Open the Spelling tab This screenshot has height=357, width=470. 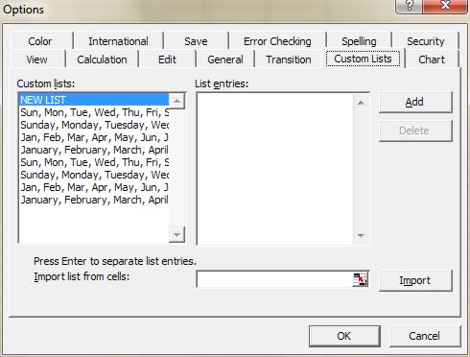359,41
